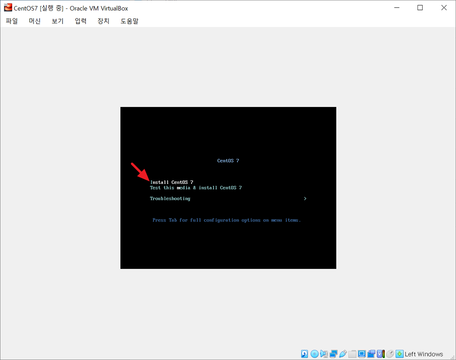Click the green arrow host key icon

400,354
